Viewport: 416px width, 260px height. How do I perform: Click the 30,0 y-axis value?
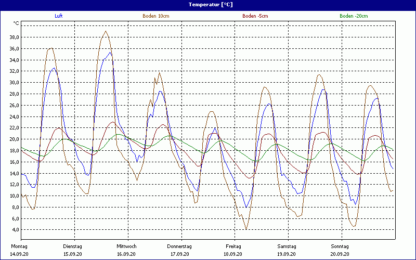pos(14,83)
